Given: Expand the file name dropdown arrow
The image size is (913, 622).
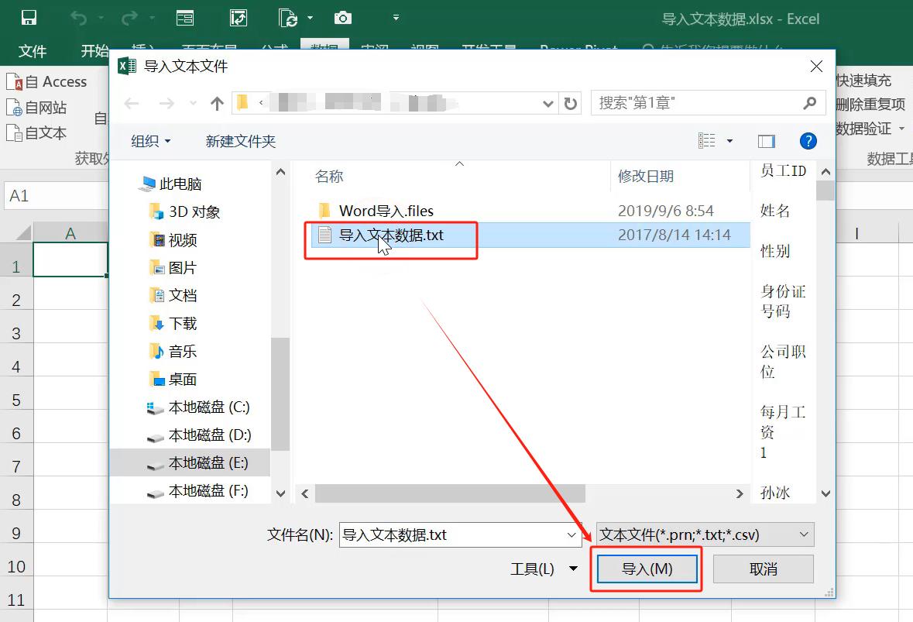Looking at the screenshot, I should (x=571, y=534).
